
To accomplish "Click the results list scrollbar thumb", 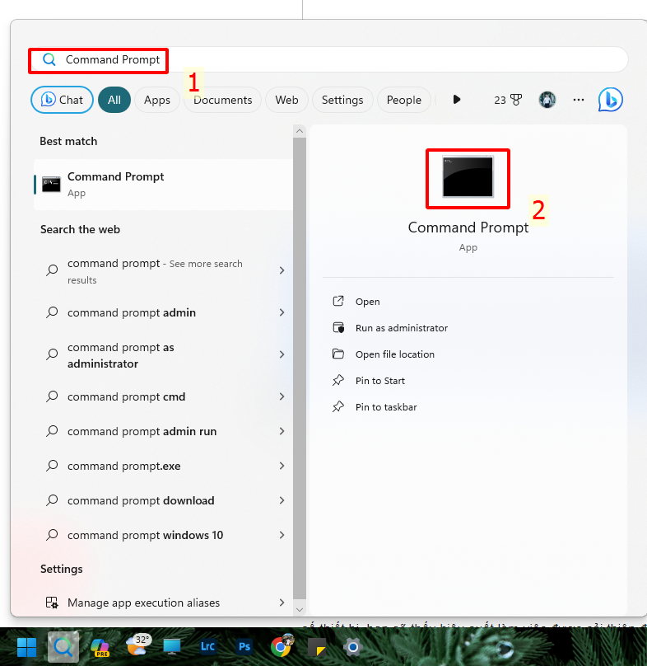I will tap(300, 368).
